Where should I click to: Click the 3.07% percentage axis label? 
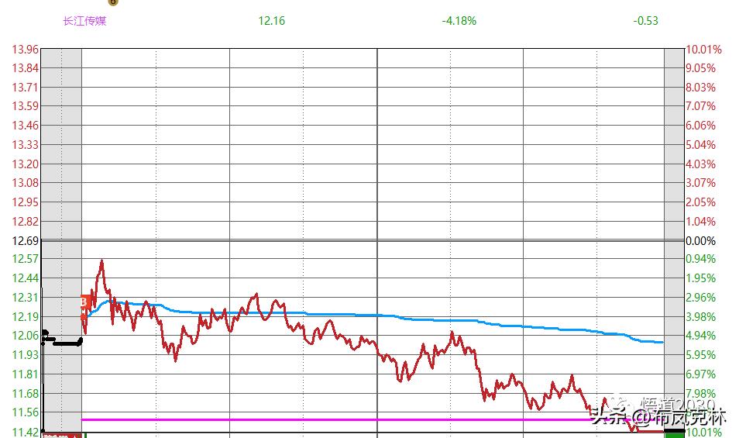[700, 182]
